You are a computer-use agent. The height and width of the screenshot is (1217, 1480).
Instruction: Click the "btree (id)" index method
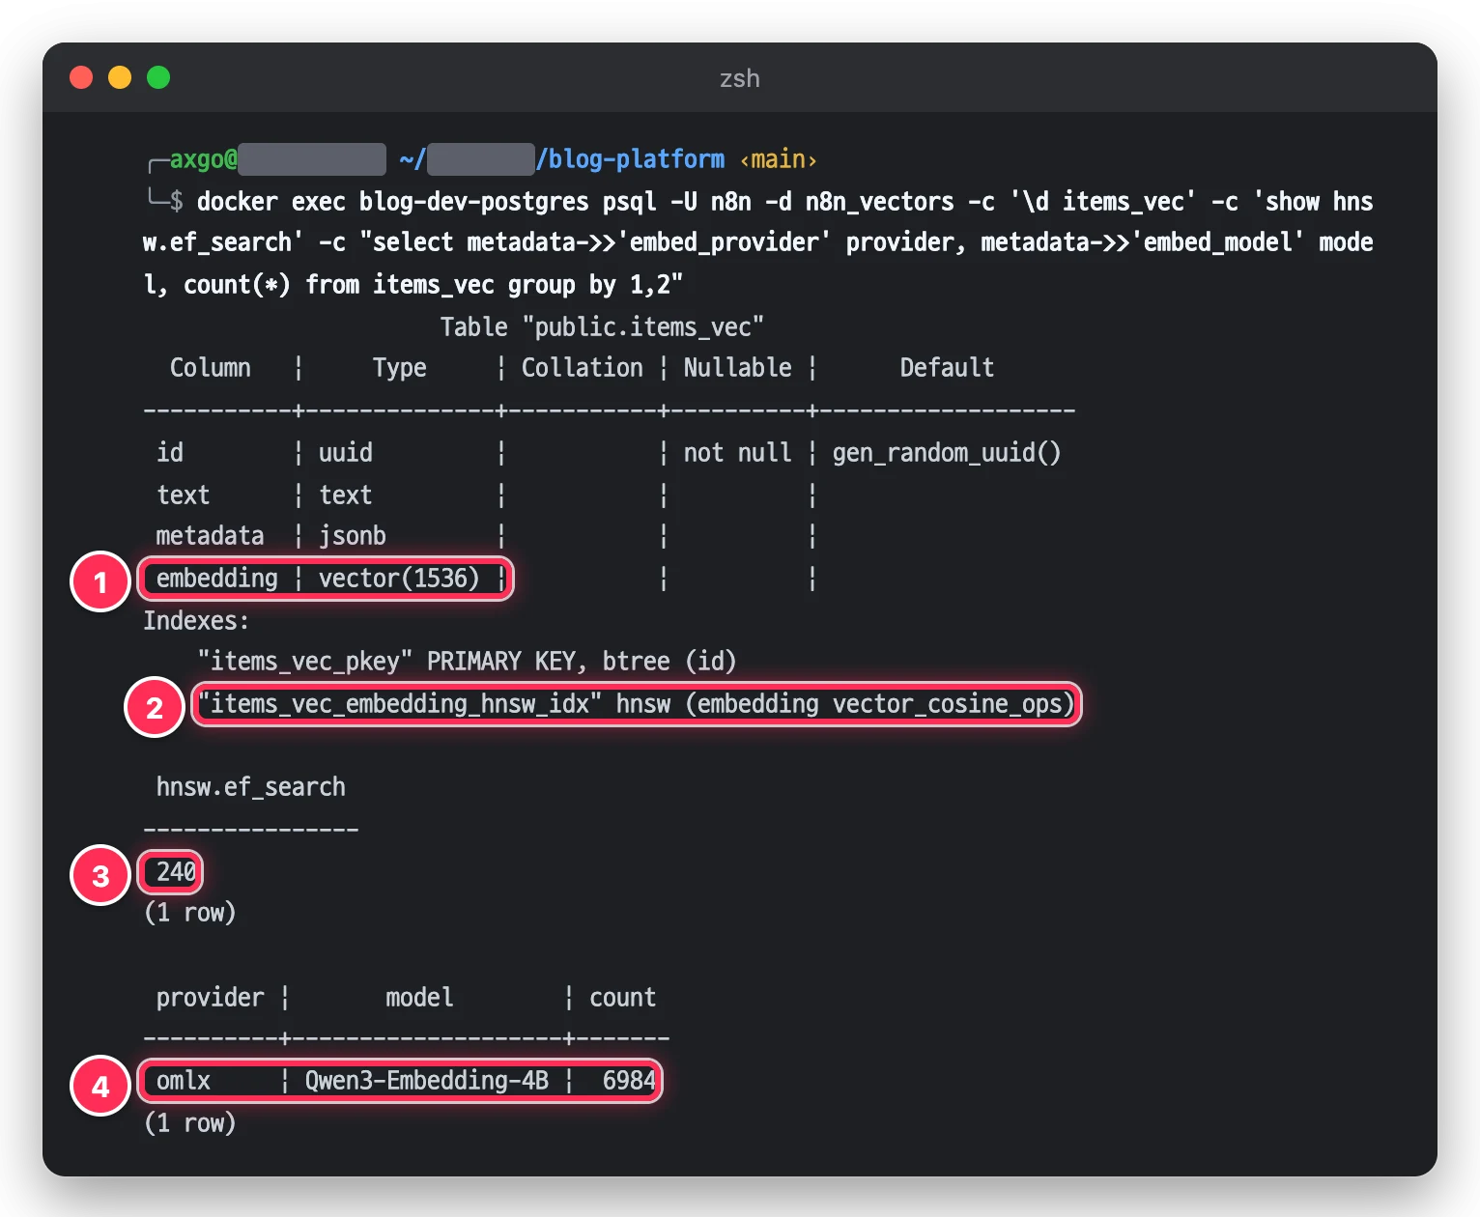click(x=669, y=662)
